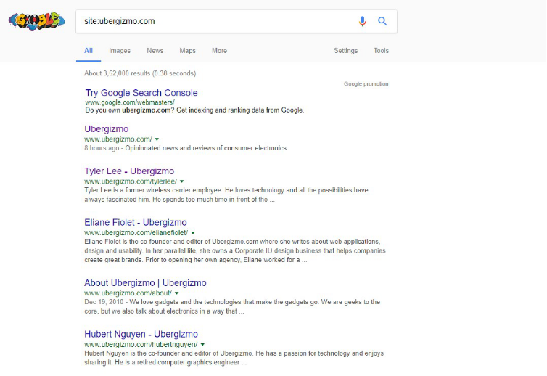Switch to the News tab
The image size is (547, 376).
155,51
